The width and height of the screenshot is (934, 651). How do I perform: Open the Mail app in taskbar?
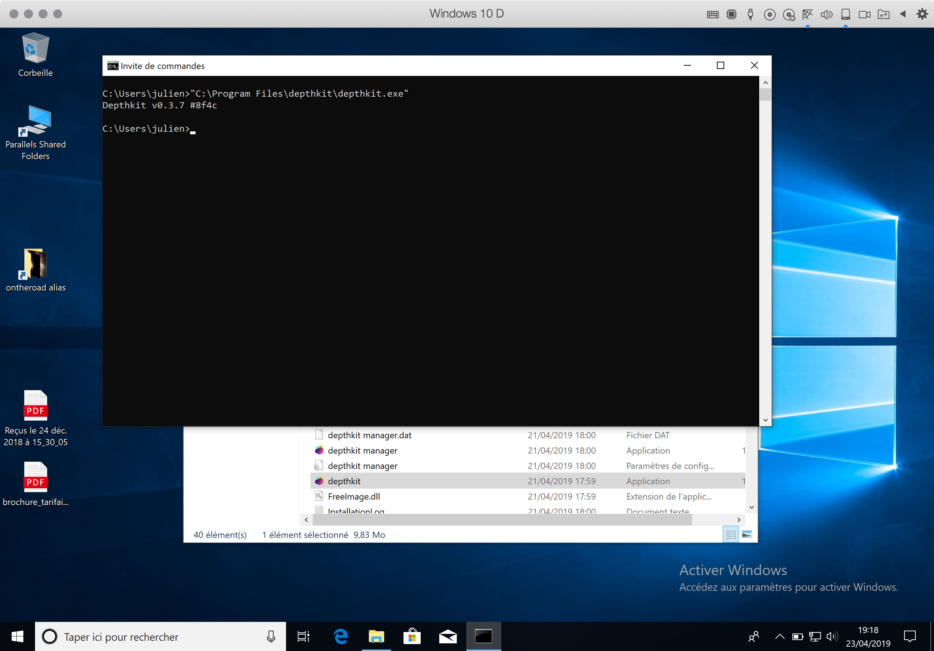[447, 637]
